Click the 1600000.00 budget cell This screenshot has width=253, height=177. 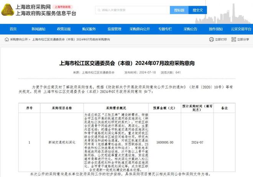pyautogui.click(x=165, y=142)
